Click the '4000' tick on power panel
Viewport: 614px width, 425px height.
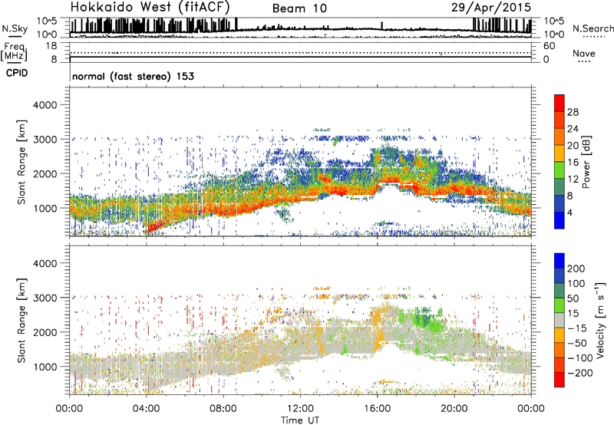(45, 105)
